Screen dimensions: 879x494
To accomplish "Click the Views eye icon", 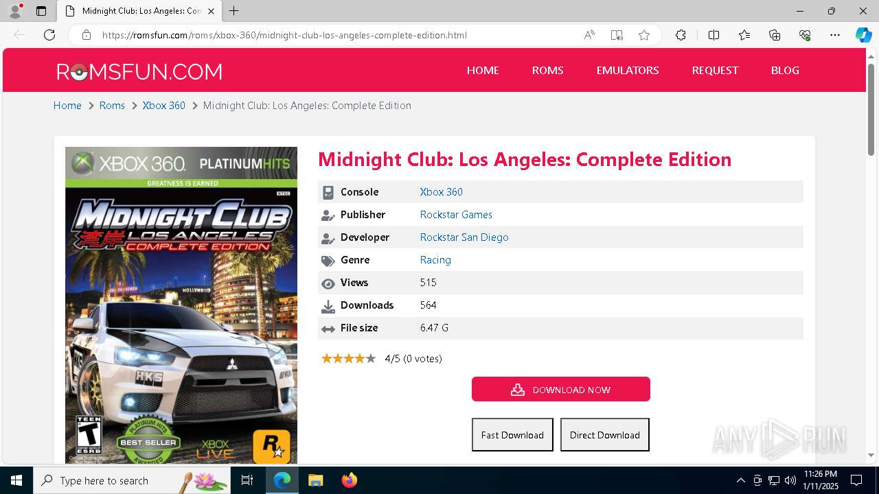I will click(x=328, y=283).
